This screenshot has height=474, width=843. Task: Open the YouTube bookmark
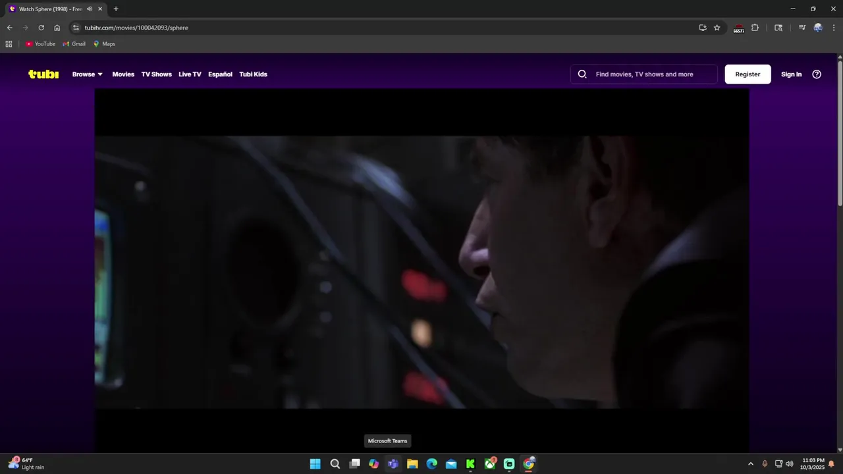pyautogui.click(x=40, y=44)
